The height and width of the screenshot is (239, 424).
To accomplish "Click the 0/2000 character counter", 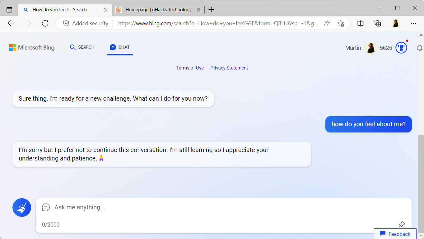I will coord(51,225).
